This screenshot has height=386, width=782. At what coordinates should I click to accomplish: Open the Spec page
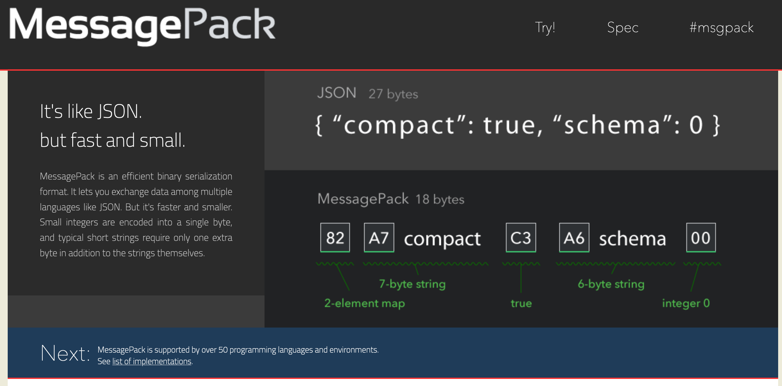[623, 28]
